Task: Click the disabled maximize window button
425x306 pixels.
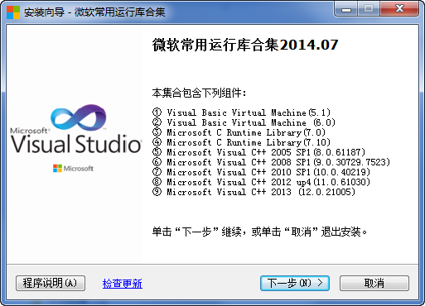Action: tap(369, 10)
